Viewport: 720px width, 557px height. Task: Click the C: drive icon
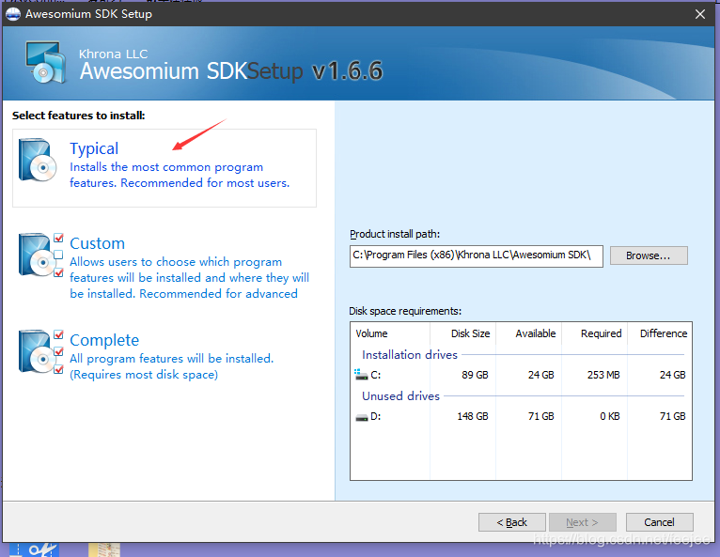point(361,375)
